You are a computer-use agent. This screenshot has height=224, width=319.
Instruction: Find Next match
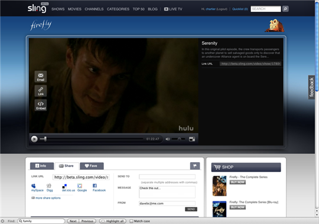(x=73, y=221)
